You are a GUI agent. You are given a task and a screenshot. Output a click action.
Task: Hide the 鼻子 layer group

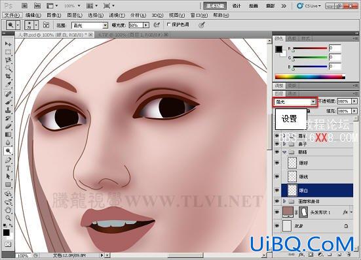pos(277,144)
